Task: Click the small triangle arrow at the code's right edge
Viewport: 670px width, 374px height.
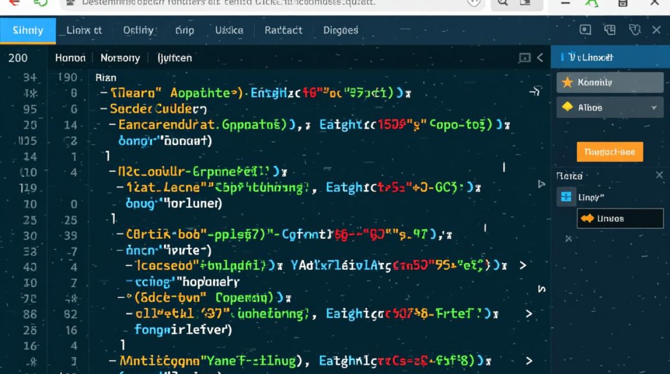Action: coord(542,184)
